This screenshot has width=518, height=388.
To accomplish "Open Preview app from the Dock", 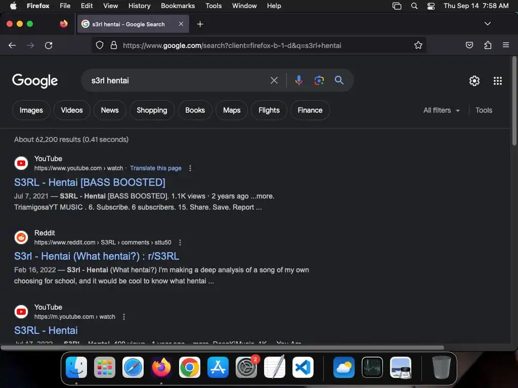I will (401, 367).
